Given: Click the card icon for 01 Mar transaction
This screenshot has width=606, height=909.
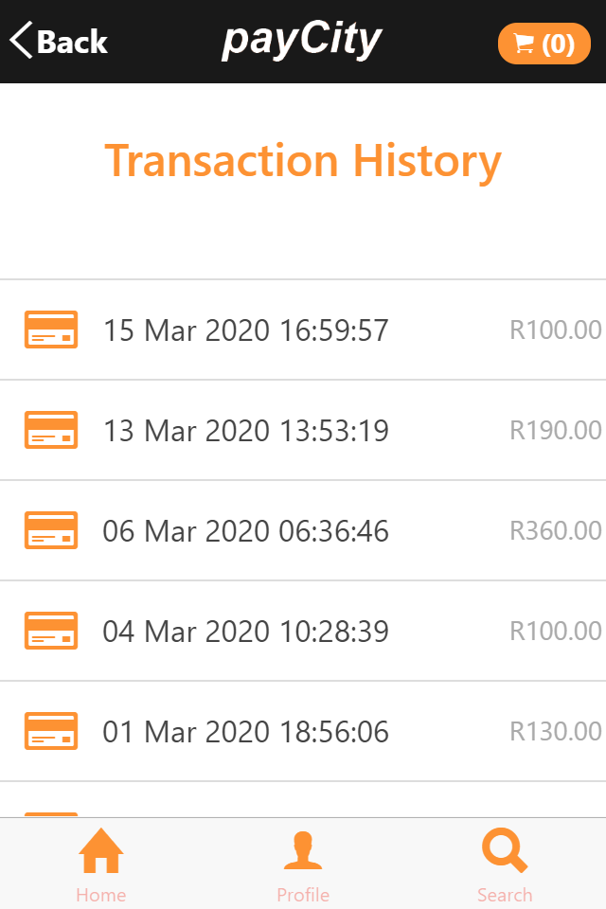Looking at the screenshot, I should 50,731.
